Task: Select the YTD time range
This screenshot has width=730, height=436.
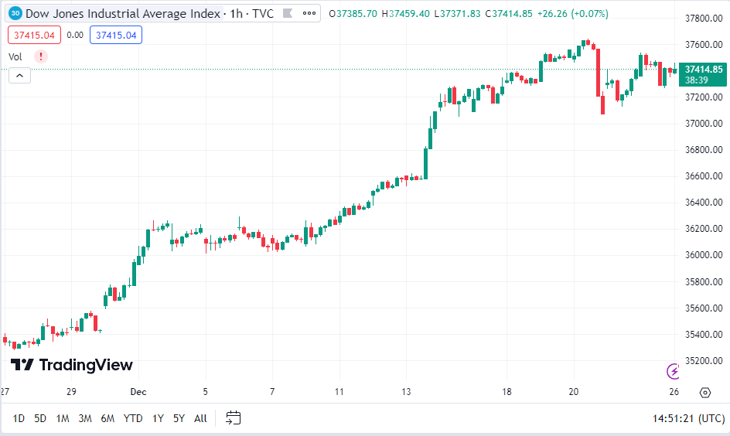Action: (x=133, y=418)
